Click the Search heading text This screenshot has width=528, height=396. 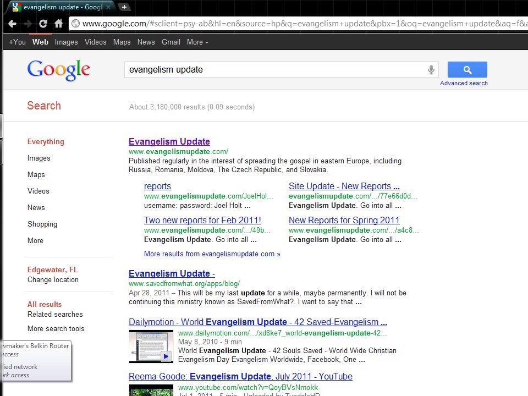44,106
